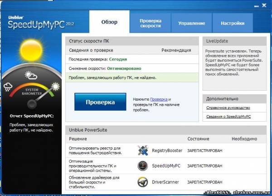Click the DriverScanner product name

[165, 182]
